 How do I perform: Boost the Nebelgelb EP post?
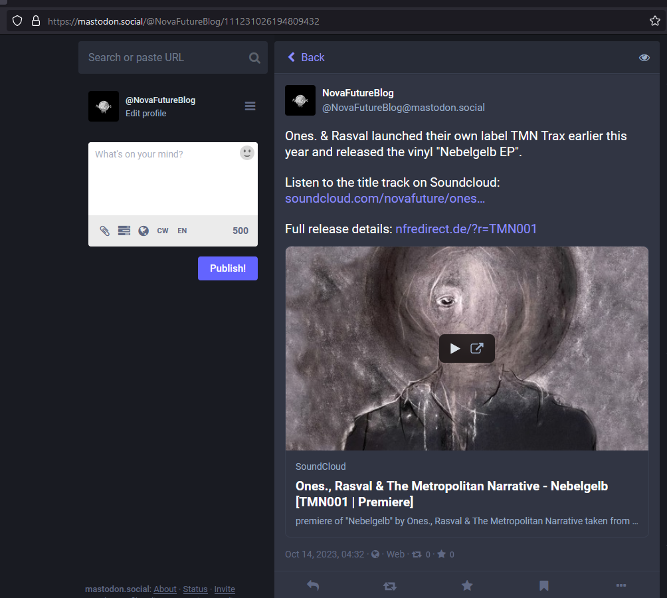click(390, 585)
